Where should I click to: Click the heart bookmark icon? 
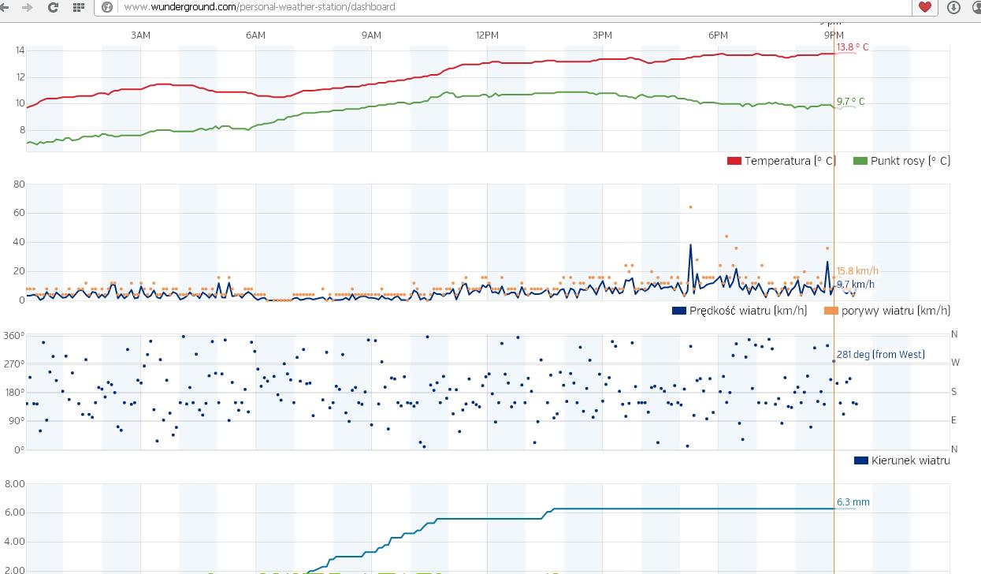point(925,7)
